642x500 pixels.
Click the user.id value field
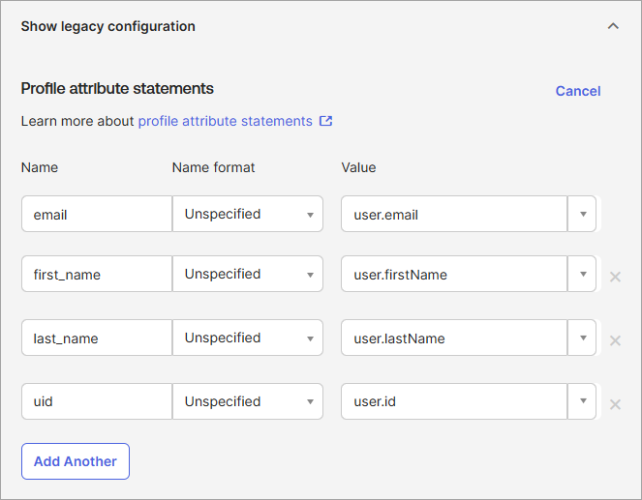pyautogui.click(x=454, y=401)
